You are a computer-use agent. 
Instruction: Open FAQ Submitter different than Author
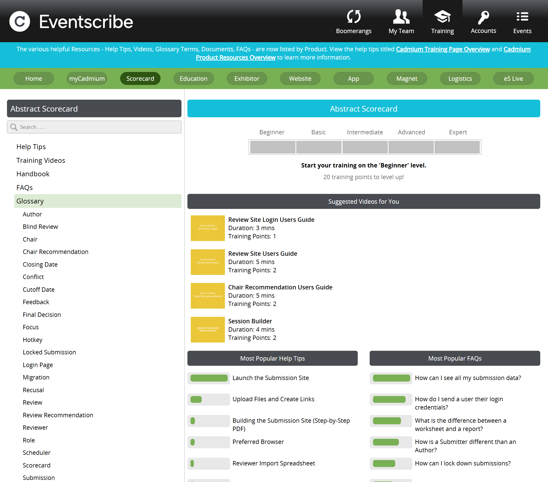(465, 446)
